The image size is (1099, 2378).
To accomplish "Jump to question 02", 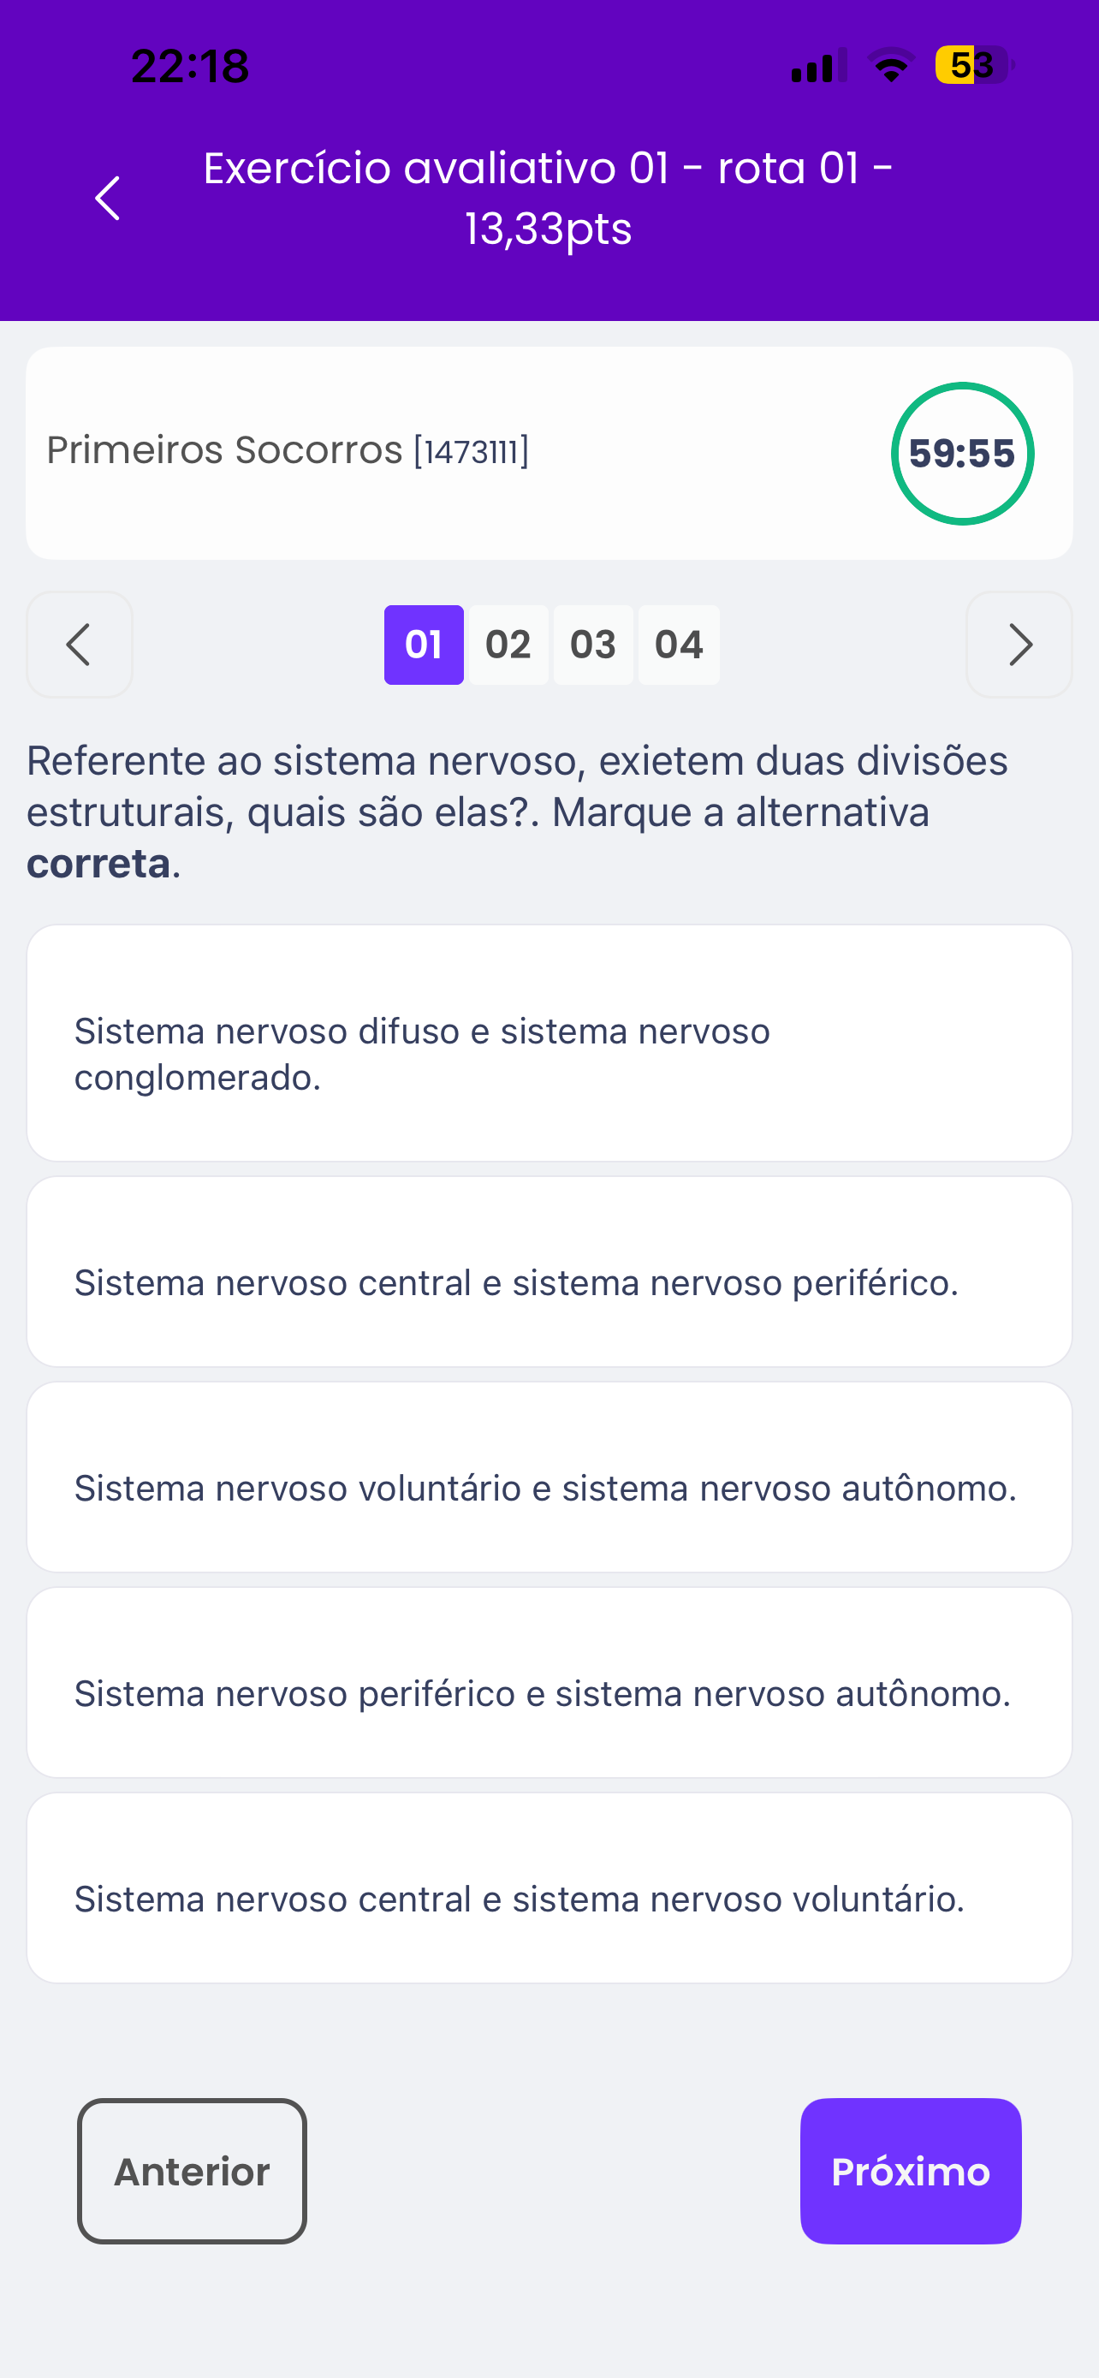I will [x=508, y=645].
